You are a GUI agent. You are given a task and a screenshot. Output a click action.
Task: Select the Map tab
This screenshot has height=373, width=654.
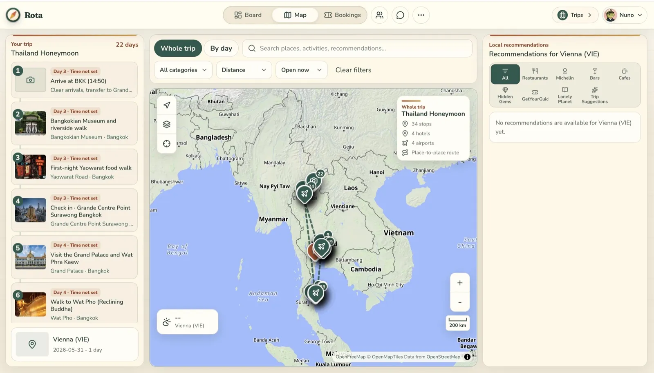coord(295,15)
